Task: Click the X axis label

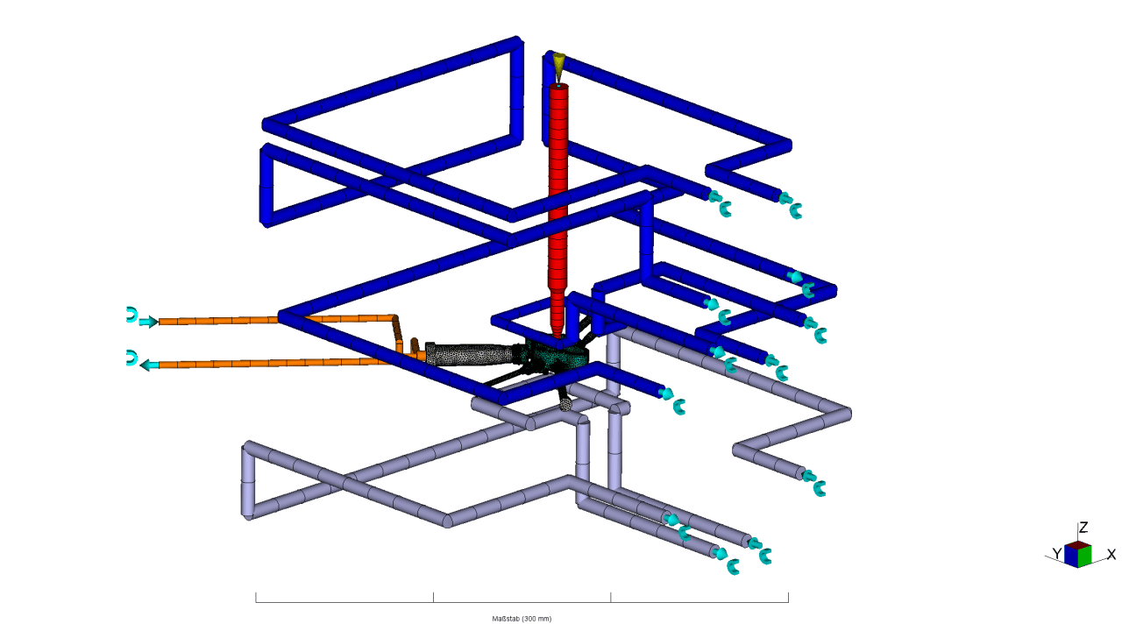Action: coord(1111,555)
